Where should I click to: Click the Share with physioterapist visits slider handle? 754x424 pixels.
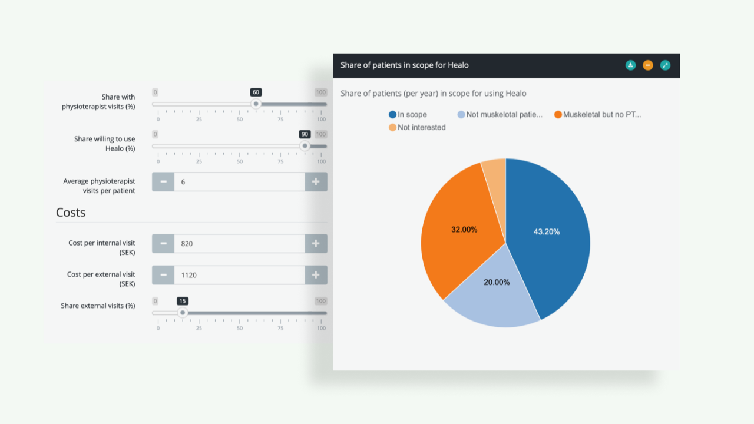(256, 104)
